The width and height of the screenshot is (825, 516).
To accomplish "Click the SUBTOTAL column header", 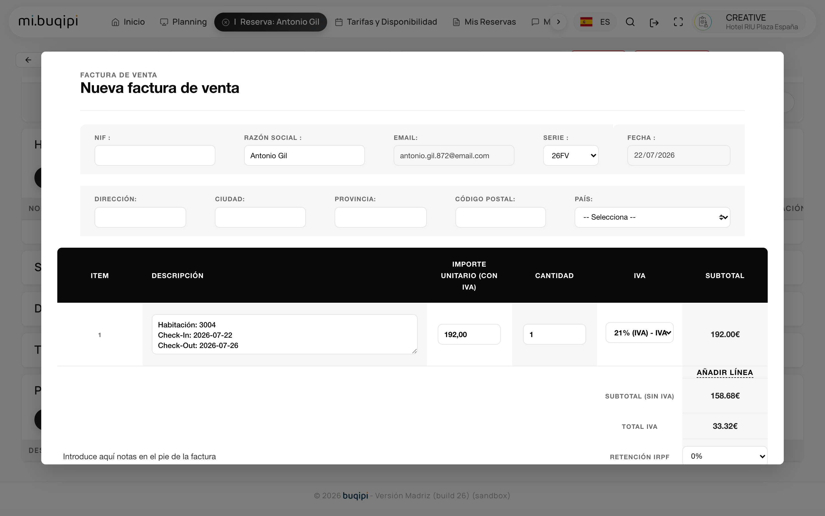I will point(725,276).
